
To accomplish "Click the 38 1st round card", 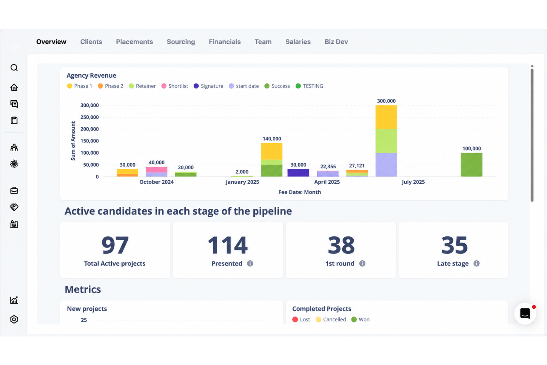I will [x=341, y=250].
